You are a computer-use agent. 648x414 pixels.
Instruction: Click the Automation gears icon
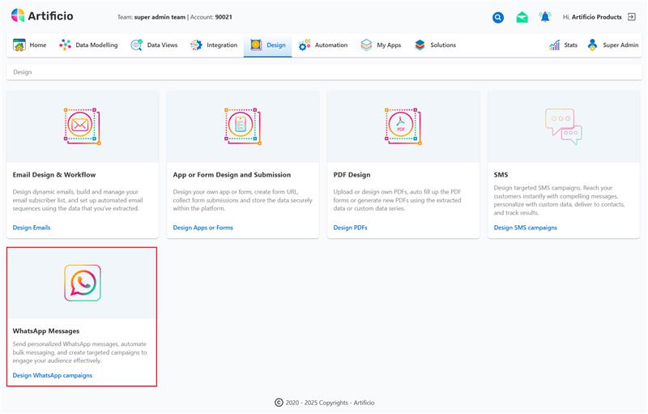click(x=305, y=45)
